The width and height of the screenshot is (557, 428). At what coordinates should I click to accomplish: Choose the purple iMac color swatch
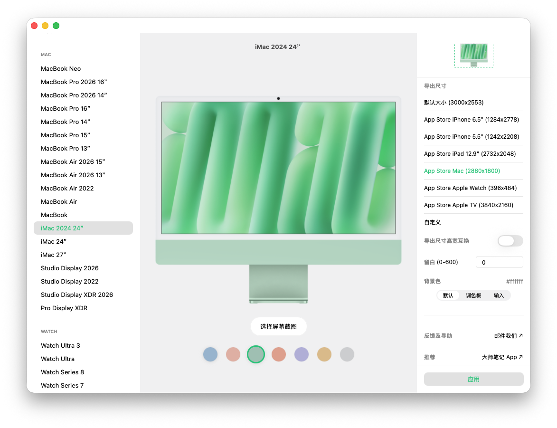coord(302,354)
